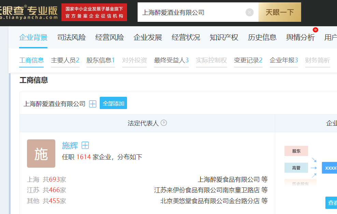Open the 舆情分析 tab
The width and height of the screenshot is (337, 214).
300,37
